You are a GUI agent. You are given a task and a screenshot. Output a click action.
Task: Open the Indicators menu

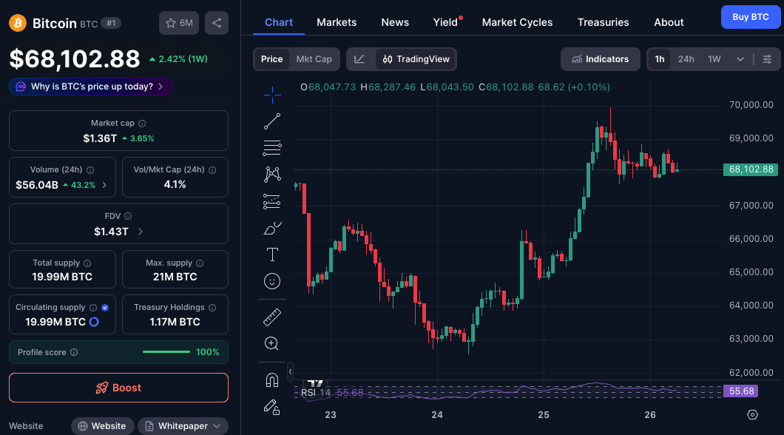pos(600,59)
